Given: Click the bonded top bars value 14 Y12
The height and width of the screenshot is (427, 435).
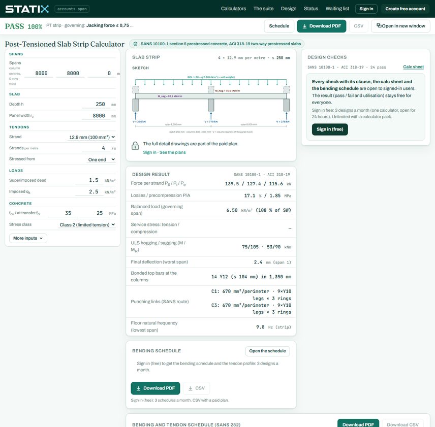Looking at the screenshot, I should point(252,277).
